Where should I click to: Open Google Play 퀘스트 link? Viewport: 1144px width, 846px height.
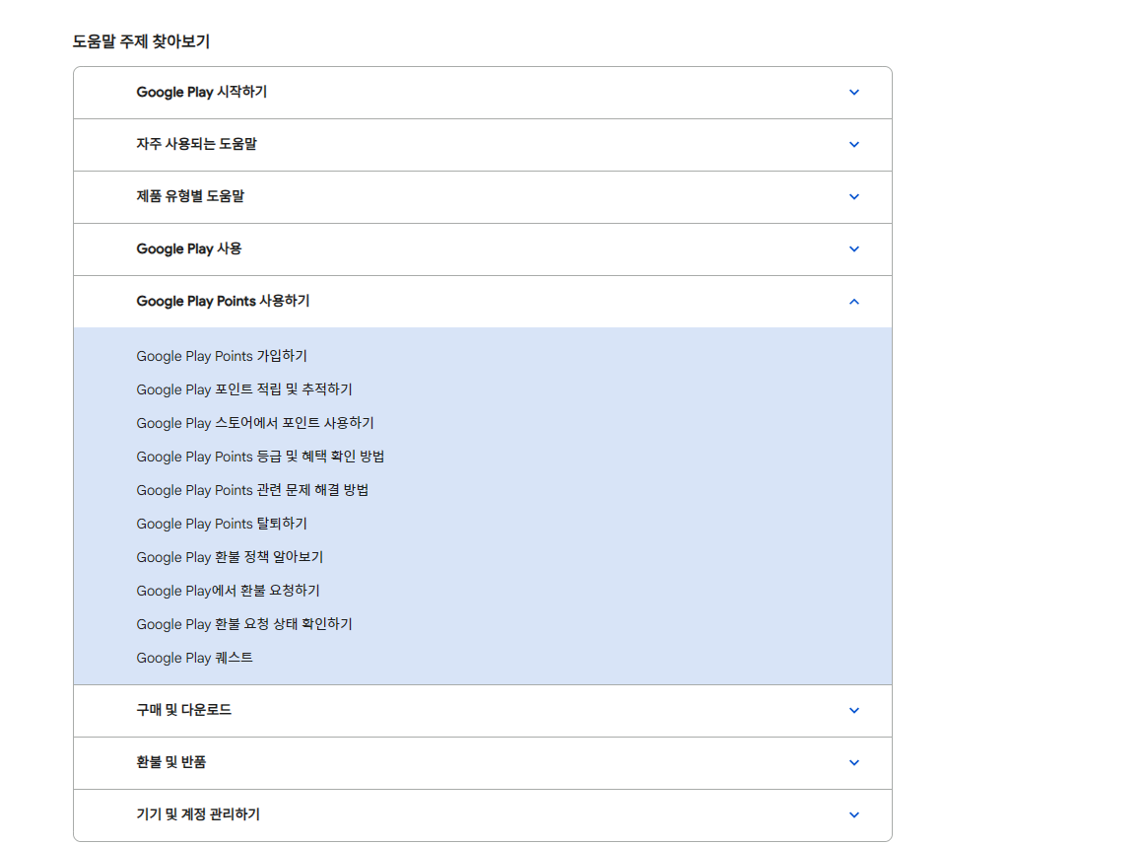(195, 659)
